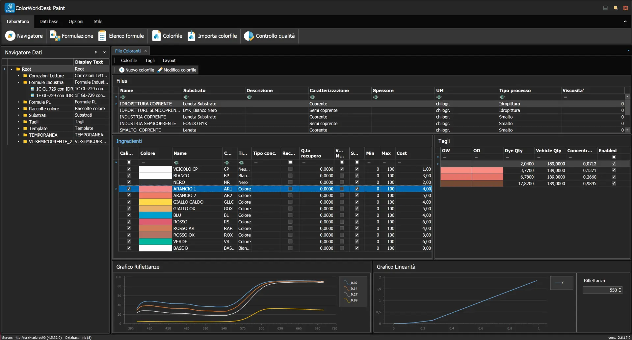The height and width of the screenshot is (340, 632).
Task: Collapse the Formule Industria tree folder
Action: pyautogui.click(x=18, y=82)
